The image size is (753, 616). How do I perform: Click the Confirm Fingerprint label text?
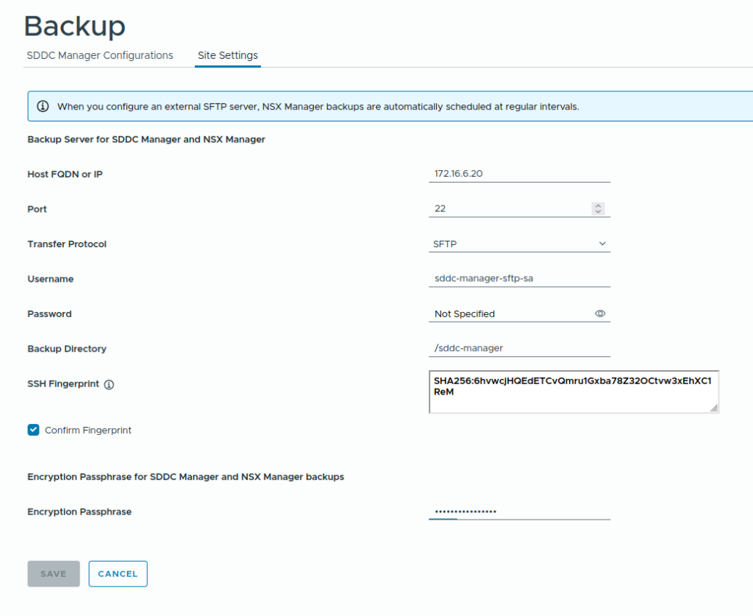[88, 430]
